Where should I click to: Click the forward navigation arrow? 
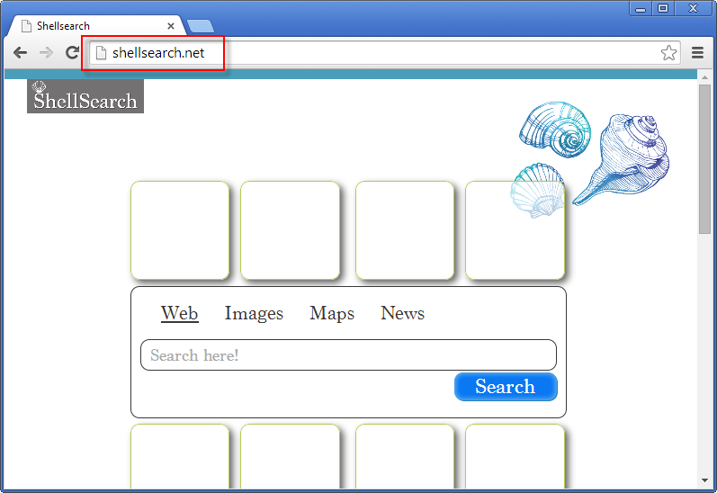tap(46, 52)
